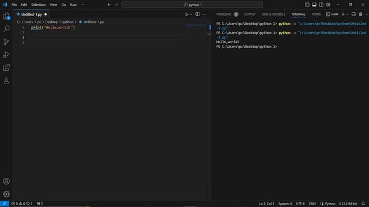Open notifications bell in status bar

(363, 204)
